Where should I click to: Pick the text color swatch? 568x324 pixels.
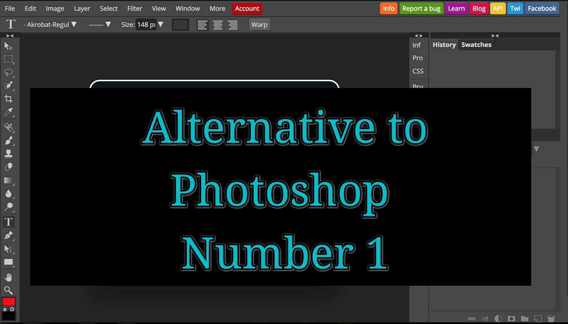click(x=180, y=25)
